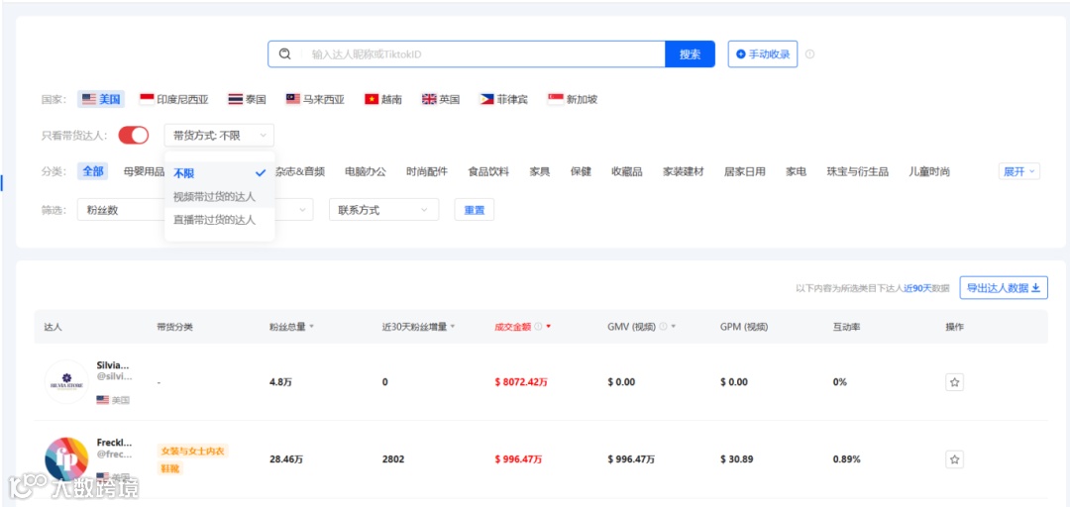
Task: Choose 不限 option in dropdown list
Action: coord(219,173)
